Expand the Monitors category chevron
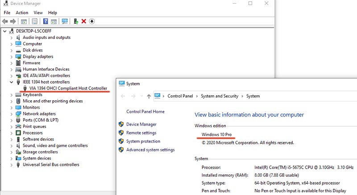This screenshot has width=357, height=195. click(x=12, y=108)
